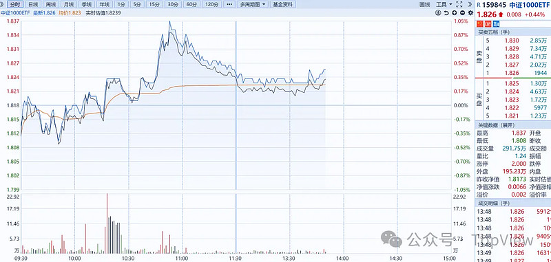The width and height of the screenshot is (551, 262).
Task: Zoom out with the minus circle icon
Action: click(463, 13)
